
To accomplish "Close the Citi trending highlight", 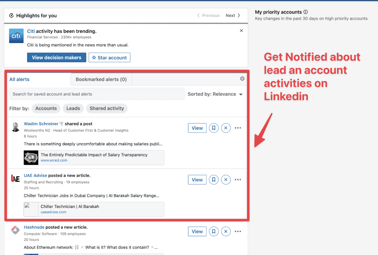I will (241, 31).
